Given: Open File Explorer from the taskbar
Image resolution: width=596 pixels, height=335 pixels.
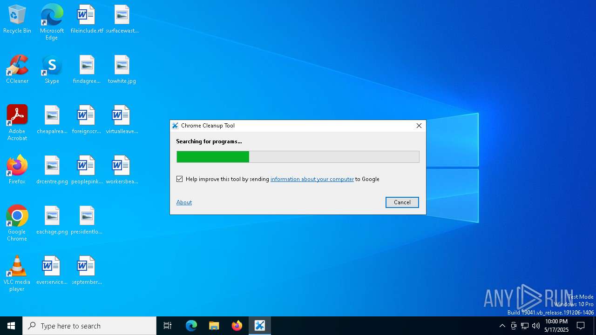Looking at the screenshot, I should coord(214,326).
